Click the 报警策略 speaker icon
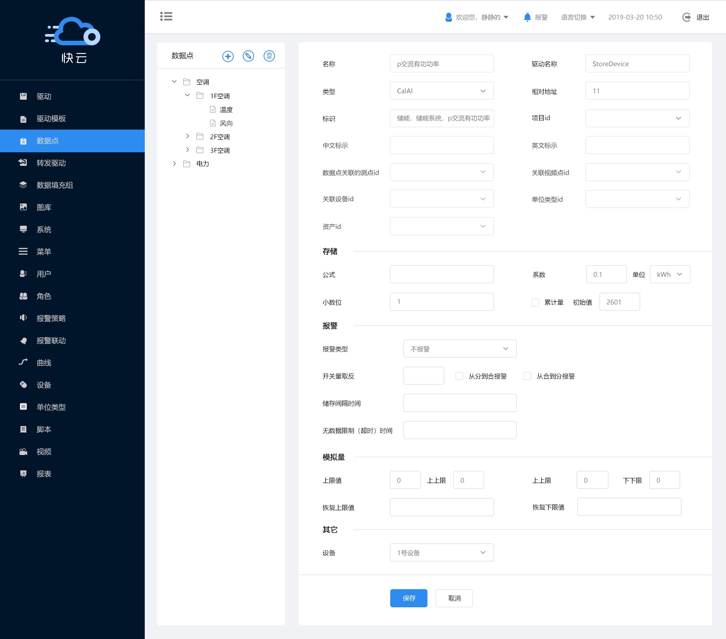Screen dimensions: 726x639 [23, 318]
